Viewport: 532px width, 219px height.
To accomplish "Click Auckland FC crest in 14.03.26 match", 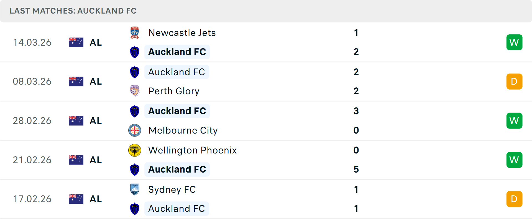I will coord(135,52).
